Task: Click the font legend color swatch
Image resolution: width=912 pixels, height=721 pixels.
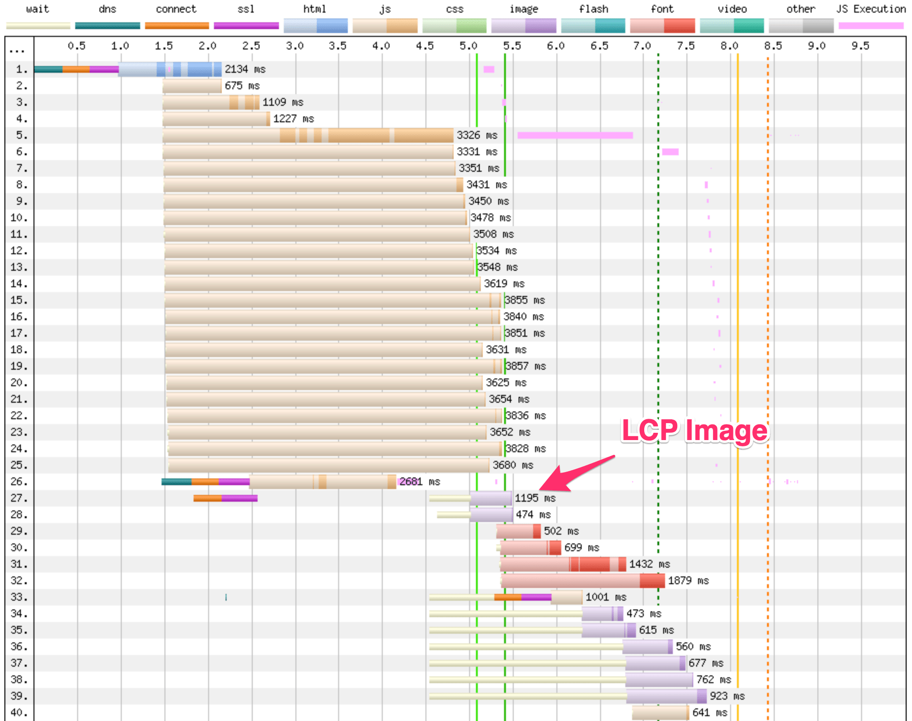Action: point(662,26)
